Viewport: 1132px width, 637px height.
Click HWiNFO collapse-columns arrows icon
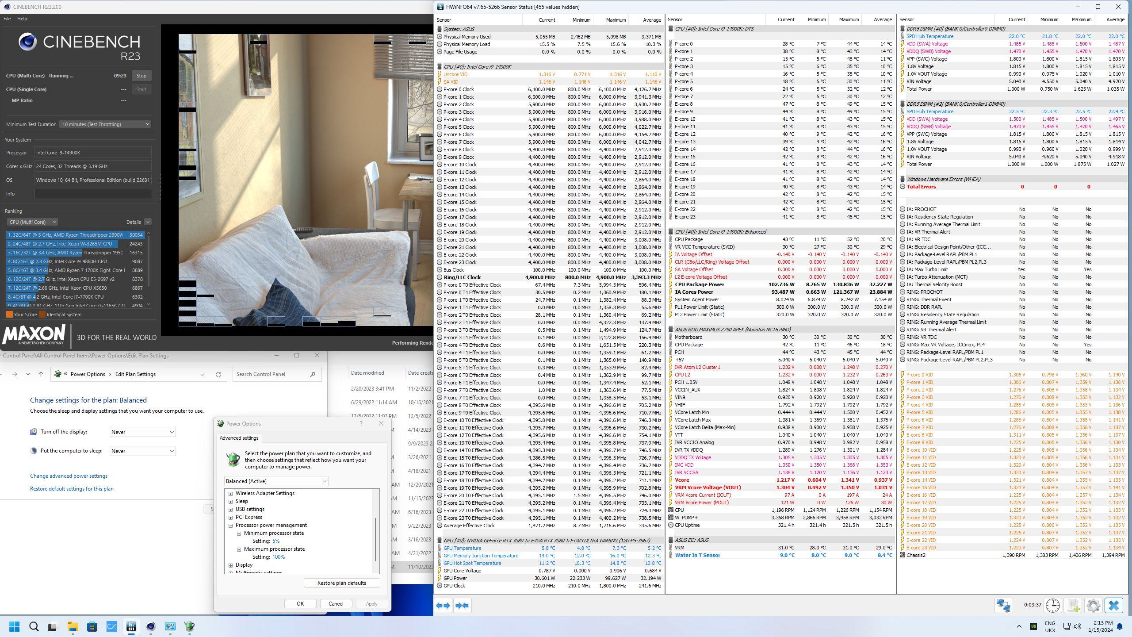click(x=462, y=606)
